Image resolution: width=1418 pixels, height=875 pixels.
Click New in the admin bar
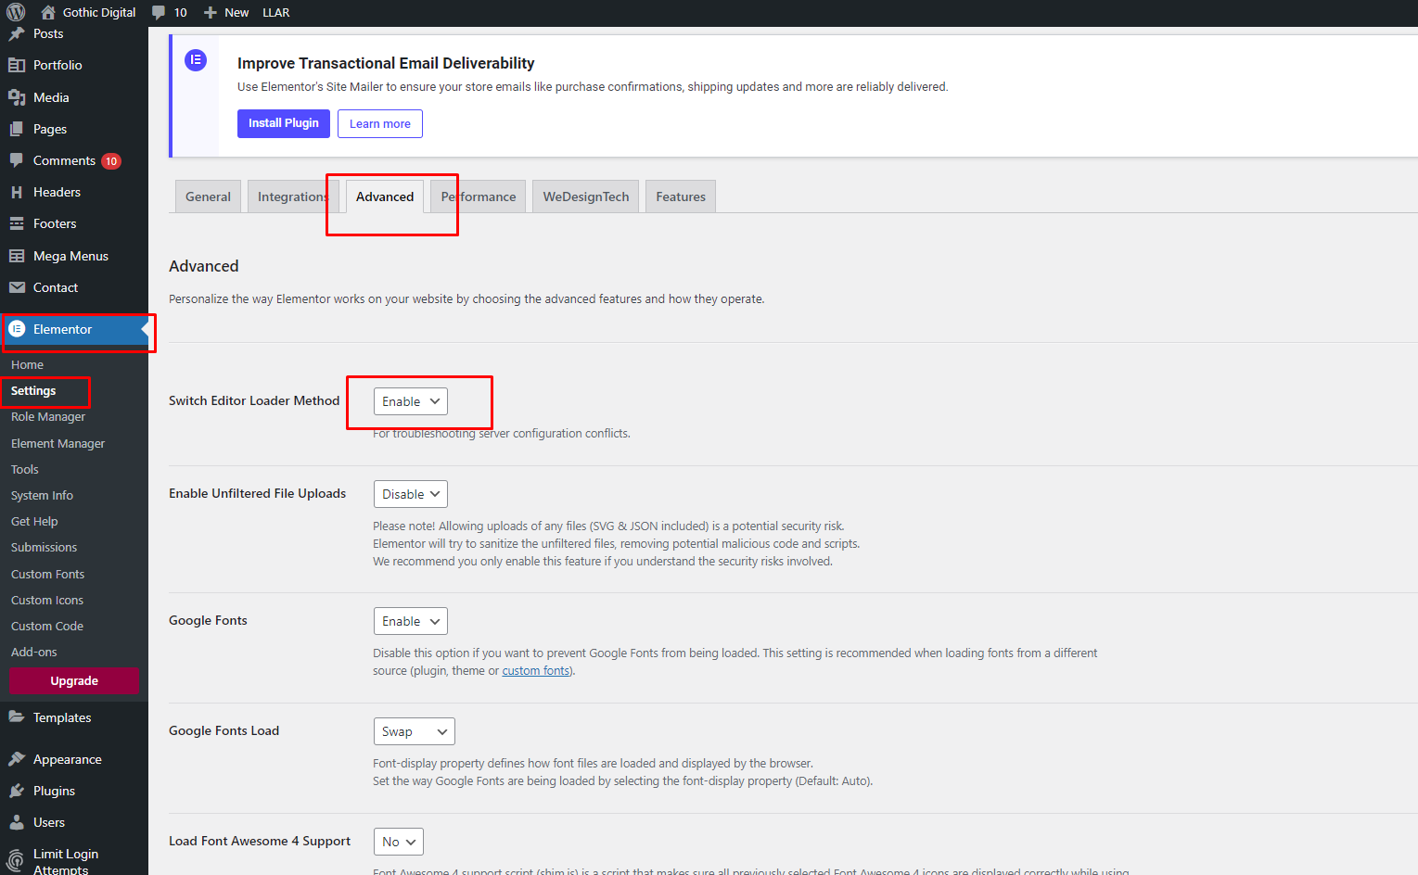(x=236, y=12)
